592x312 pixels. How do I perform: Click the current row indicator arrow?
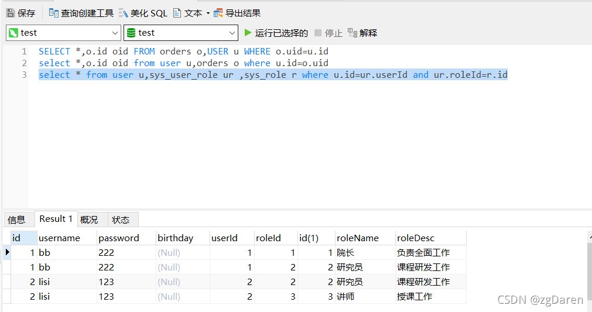pyautogui.click(x=7, y=252)
